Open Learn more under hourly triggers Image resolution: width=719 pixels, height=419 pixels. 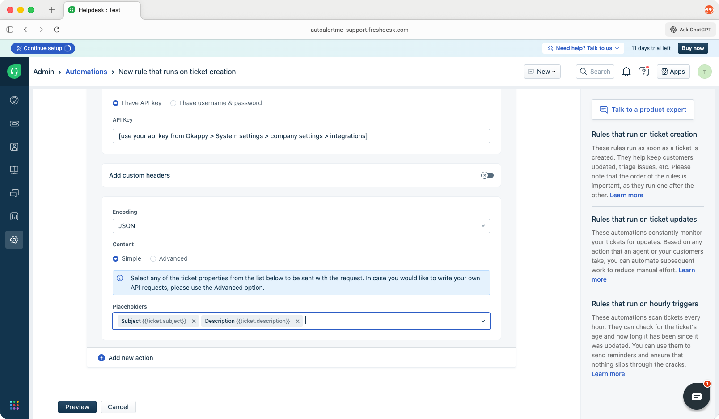(608, 374)
